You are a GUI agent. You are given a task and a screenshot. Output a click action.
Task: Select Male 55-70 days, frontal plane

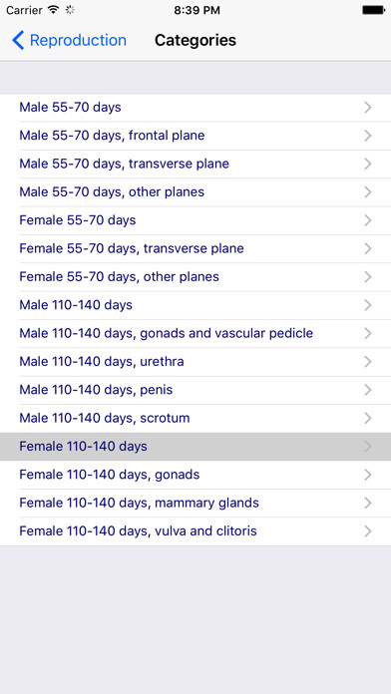[x=195, y=136]
